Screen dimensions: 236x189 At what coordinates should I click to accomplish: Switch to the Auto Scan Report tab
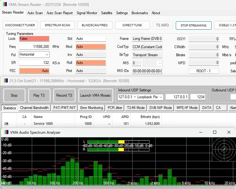tap(60, 13)
